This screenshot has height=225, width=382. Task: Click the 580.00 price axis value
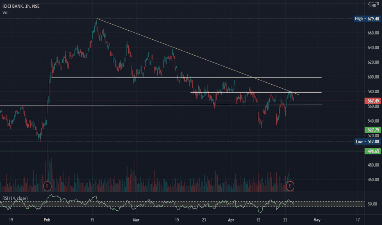[373, 92]
